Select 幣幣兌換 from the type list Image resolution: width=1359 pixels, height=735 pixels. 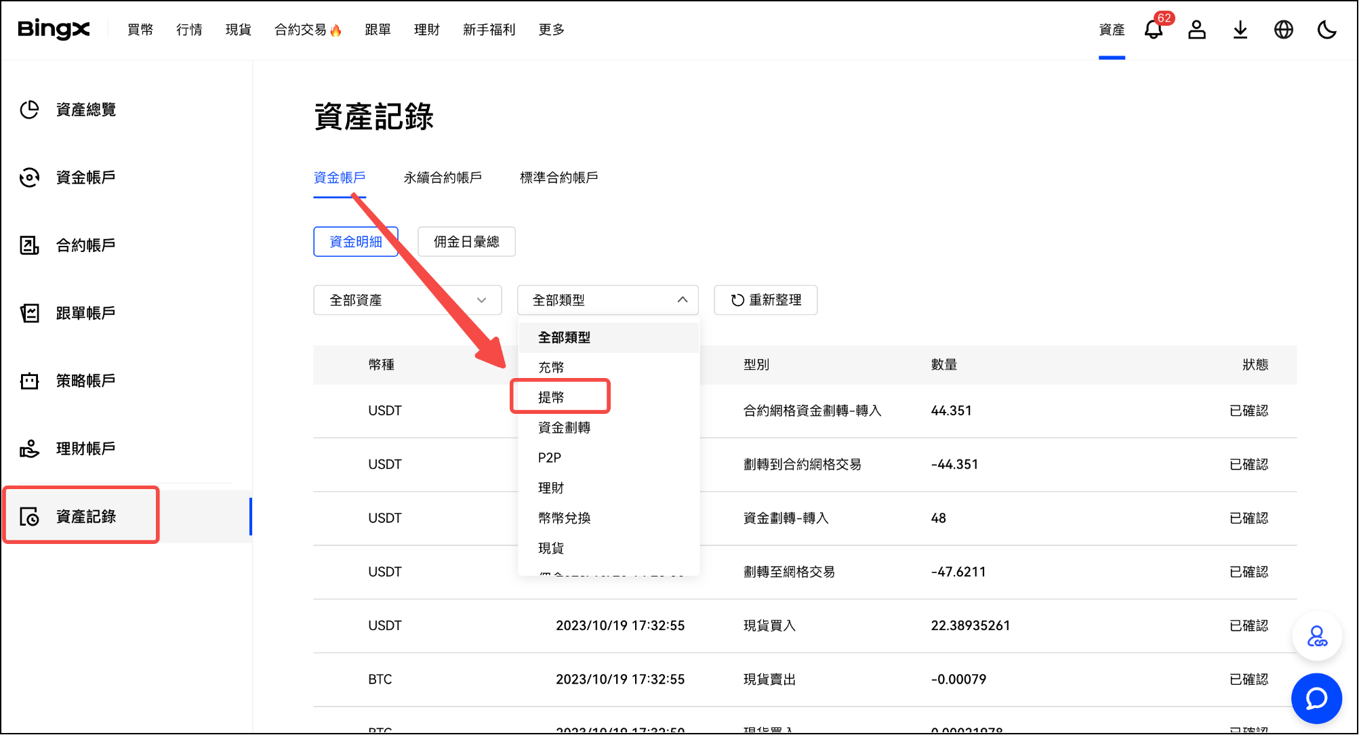coord(564,518)
